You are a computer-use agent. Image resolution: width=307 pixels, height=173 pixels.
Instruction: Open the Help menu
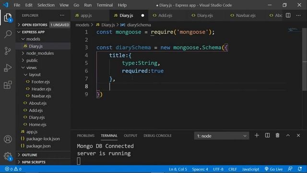tap(122, 5)
